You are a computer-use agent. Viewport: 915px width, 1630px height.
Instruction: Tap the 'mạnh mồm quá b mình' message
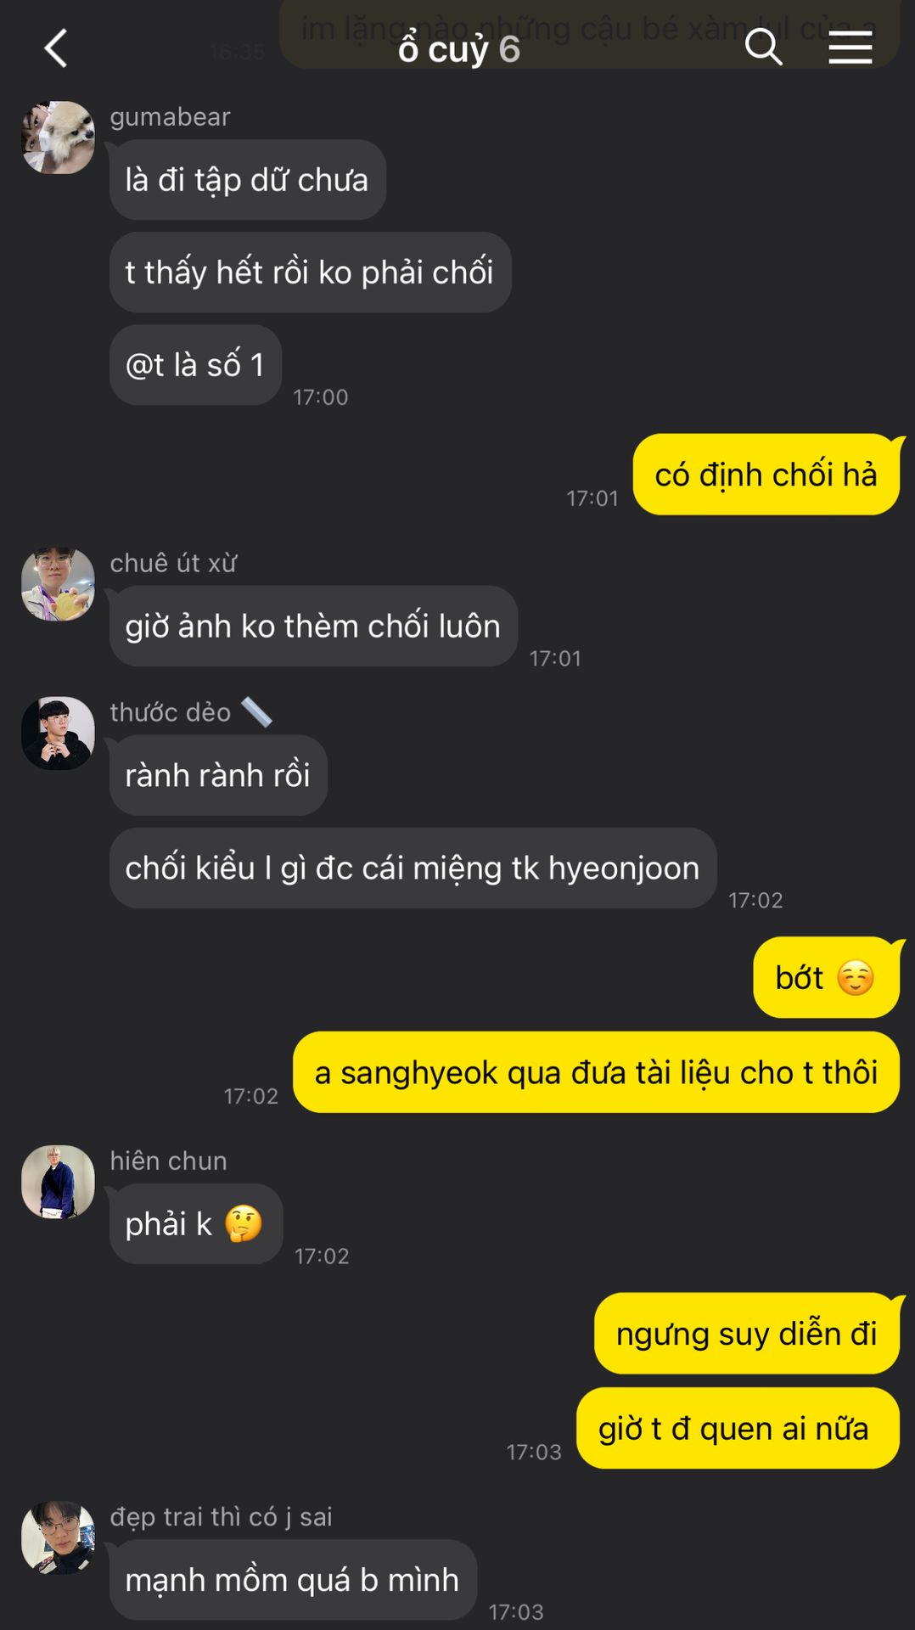click(x=293, y=1580)
